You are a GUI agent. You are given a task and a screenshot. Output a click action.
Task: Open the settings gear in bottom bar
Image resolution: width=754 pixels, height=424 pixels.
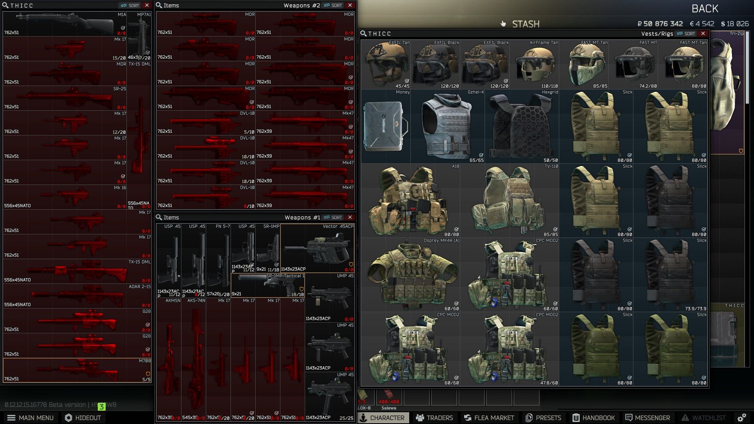coord(742,418)
